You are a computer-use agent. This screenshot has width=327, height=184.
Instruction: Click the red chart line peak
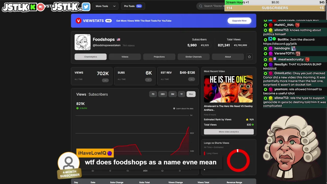pyautogui.click(x=189, y=127)
